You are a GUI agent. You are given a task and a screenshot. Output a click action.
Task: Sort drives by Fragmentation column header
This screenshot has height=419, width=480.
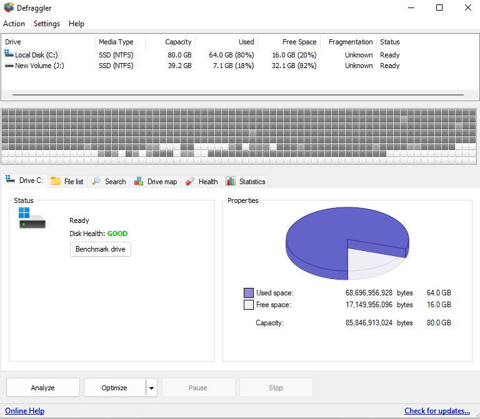coord(350,42)
